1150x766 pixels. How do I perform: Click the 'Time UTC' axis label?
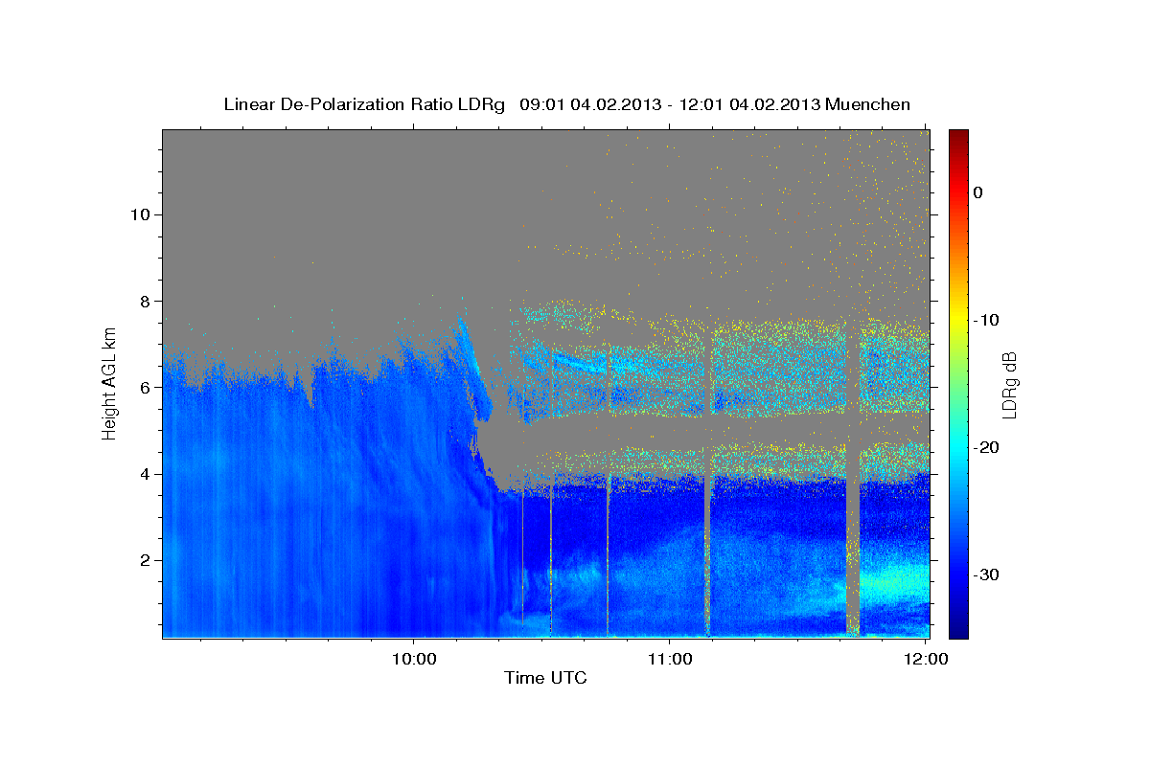(x=545, y=678)
